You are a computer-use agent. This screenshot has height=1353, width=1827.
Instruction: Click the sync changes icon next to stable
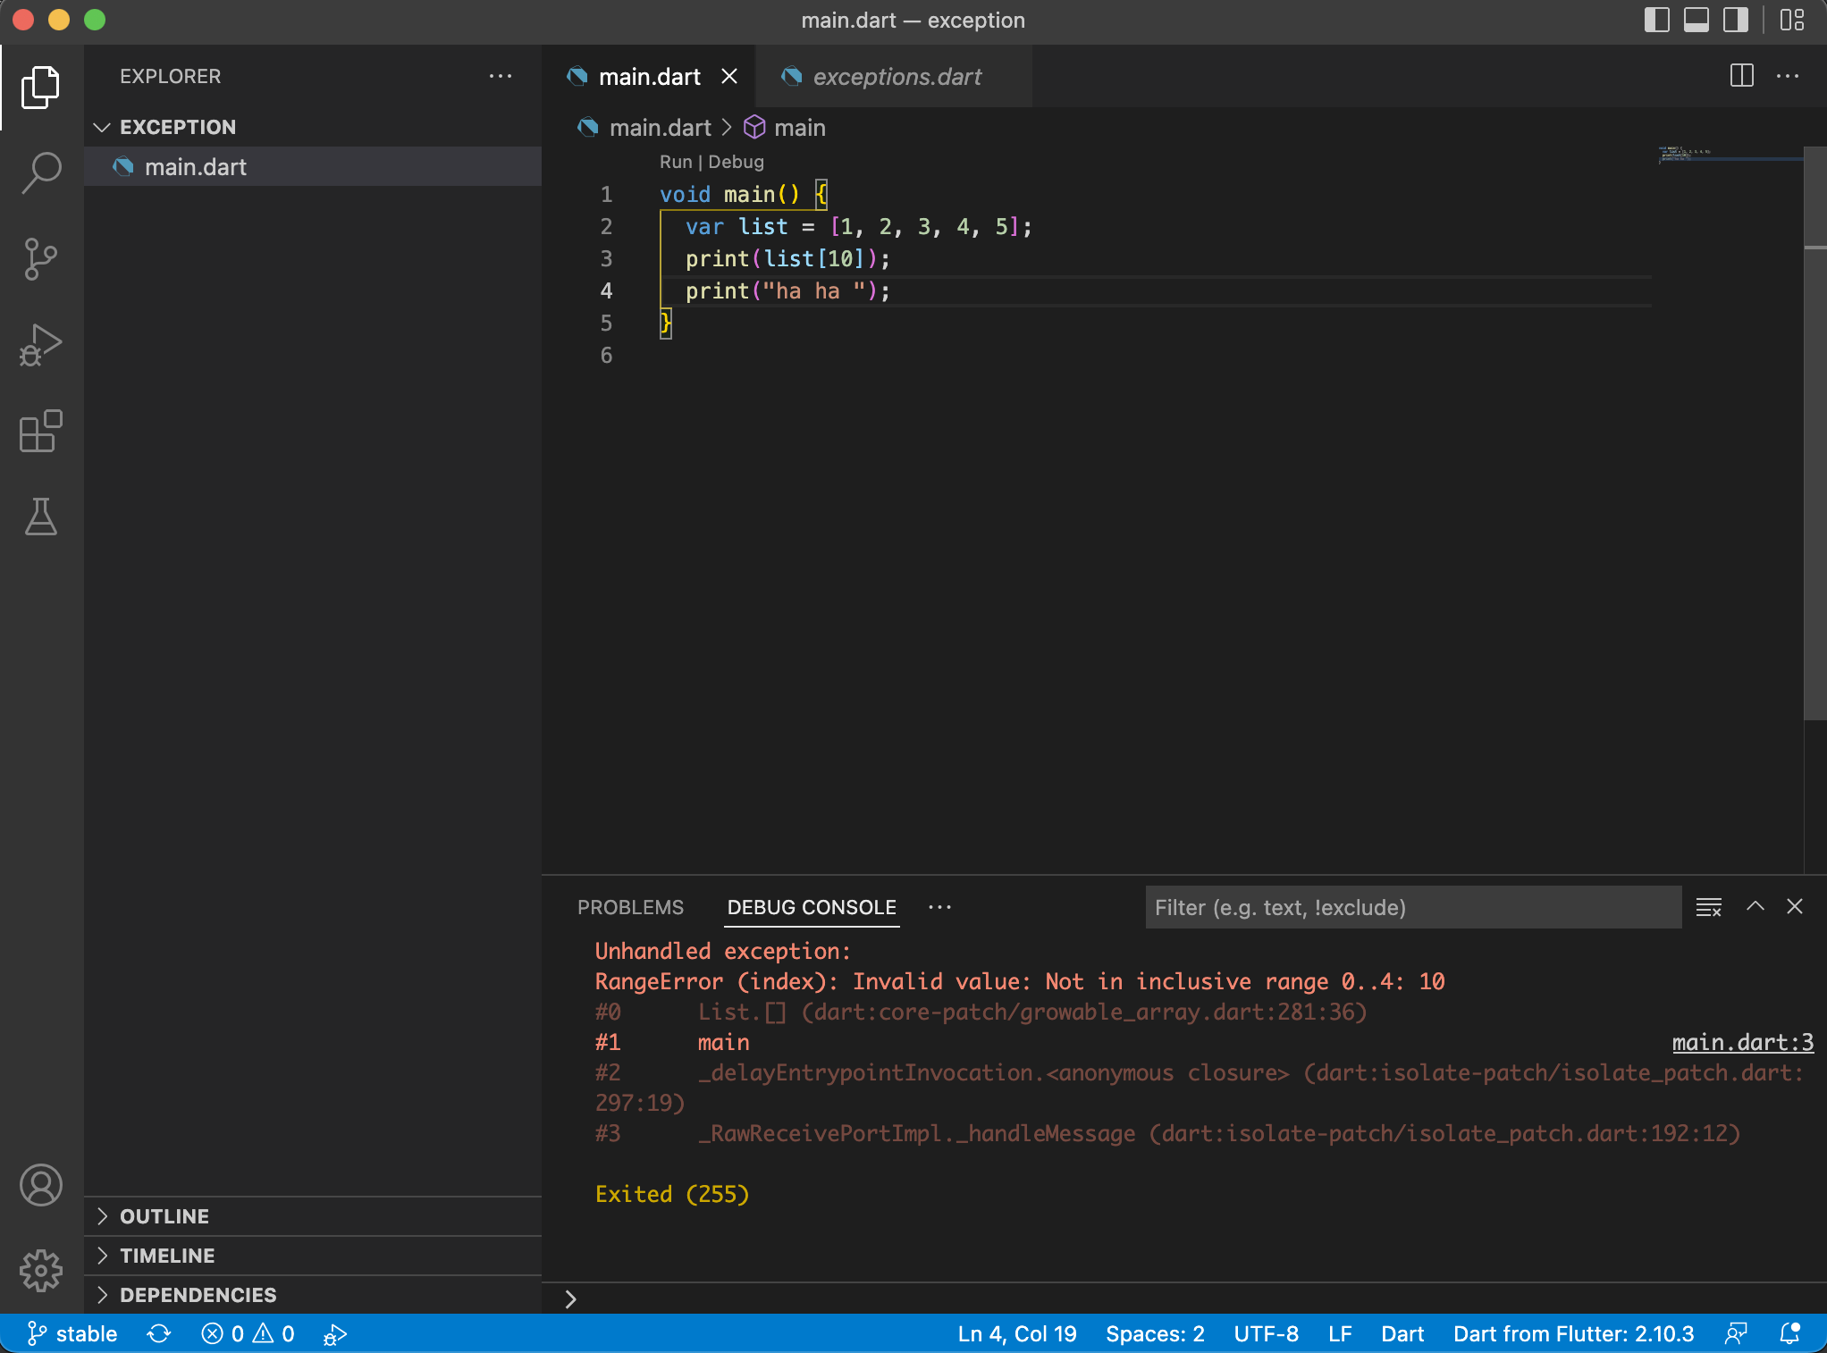coord(158,1333)
